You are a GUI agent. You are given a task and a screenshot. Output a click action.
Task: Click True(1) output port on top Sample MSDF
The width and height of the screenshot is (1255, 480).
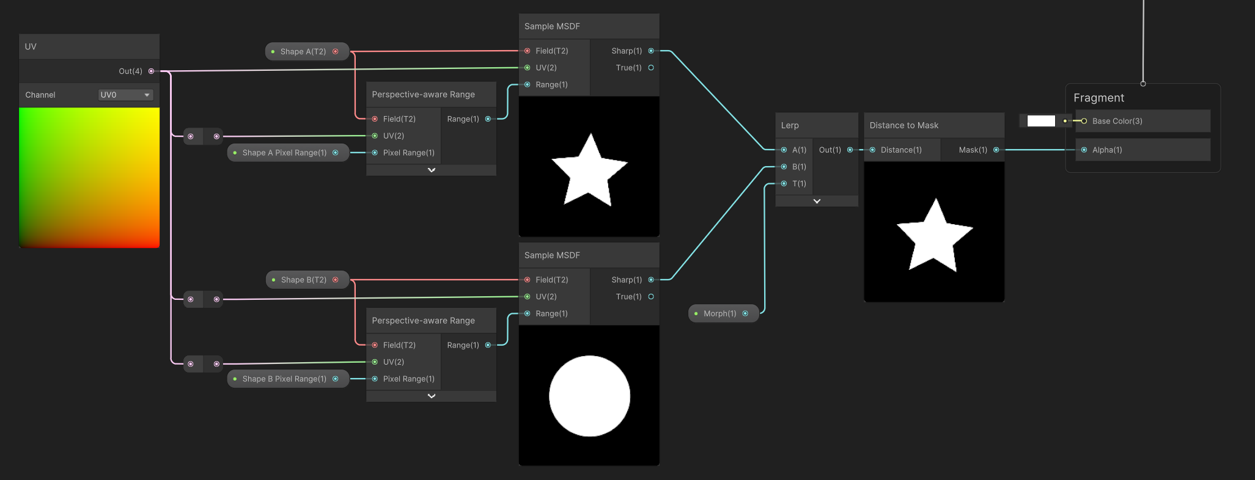tap(651, 68)
